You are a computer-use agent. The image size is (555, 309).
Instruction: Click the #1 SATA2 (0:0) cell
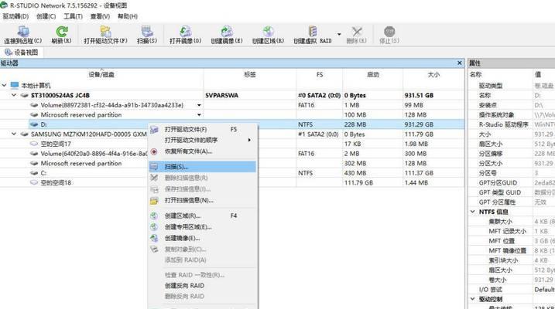[319, 134]
